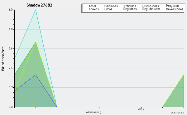Click the Otros legend label

(x=108, y=9)
